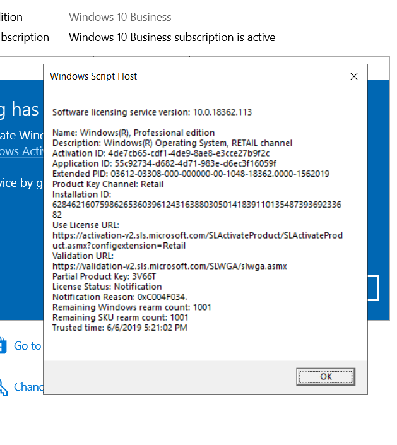Click the Application ID line

164,163
